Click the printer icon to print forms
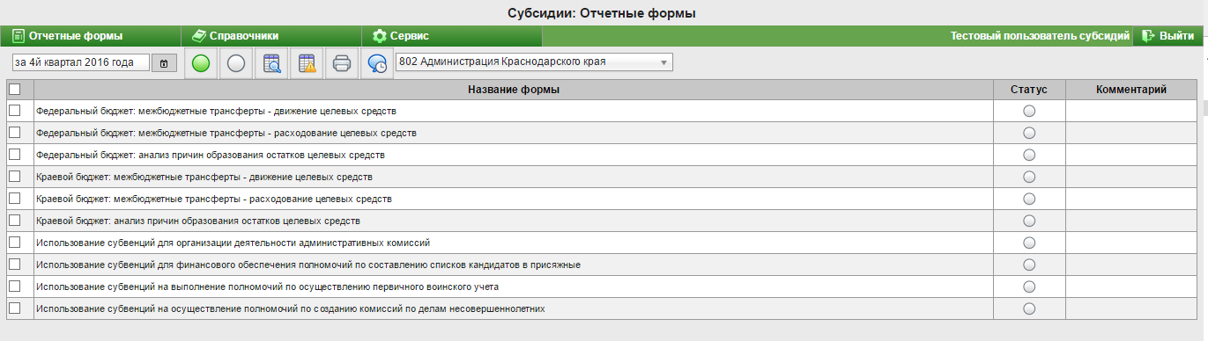The height and width of the screenshot is (341, 1208). (342, 63)
